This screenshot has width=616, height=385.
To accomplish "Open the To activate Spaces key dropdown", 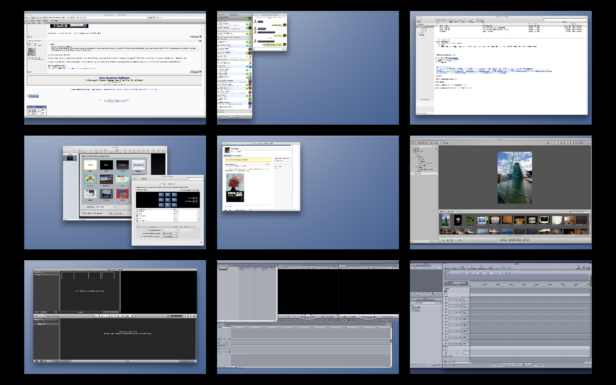I will coord(170,230).
